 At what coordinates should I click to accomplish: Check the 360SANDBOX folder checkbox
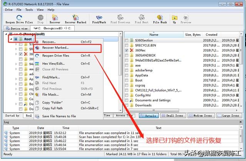click(126, 55)
